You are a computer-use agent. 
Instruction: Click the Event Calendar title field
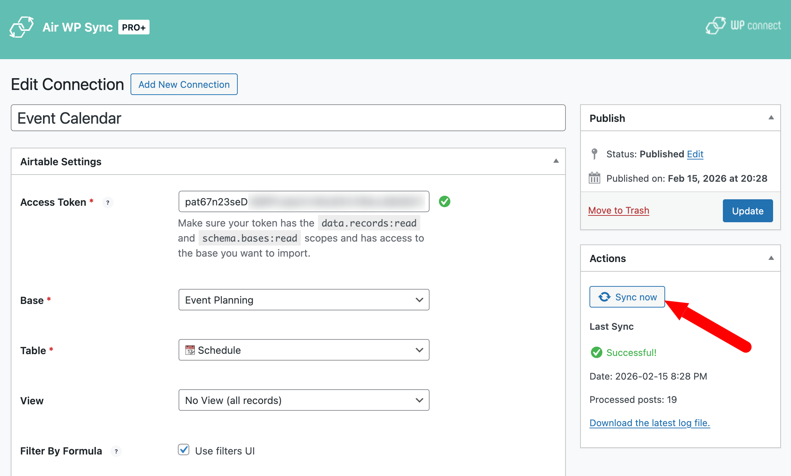pos(288,118)
